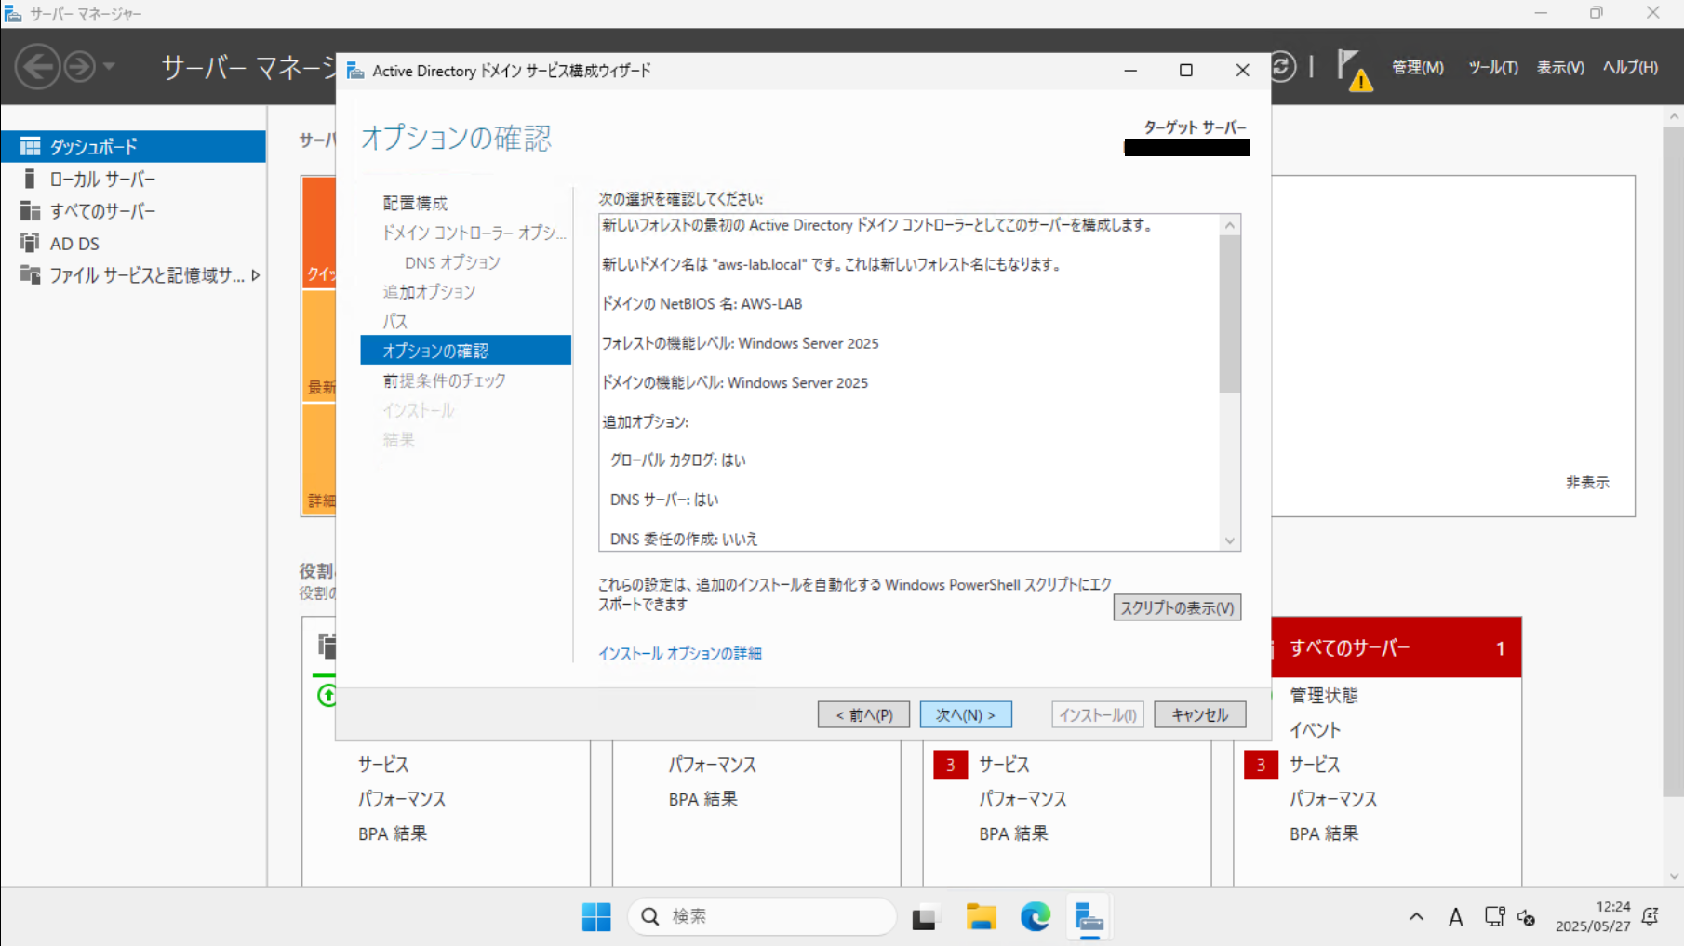This screenshot has width=1684, height=946.
Task: Go to the ドメイン コントローラー オプション step
Action: (474, 233)
